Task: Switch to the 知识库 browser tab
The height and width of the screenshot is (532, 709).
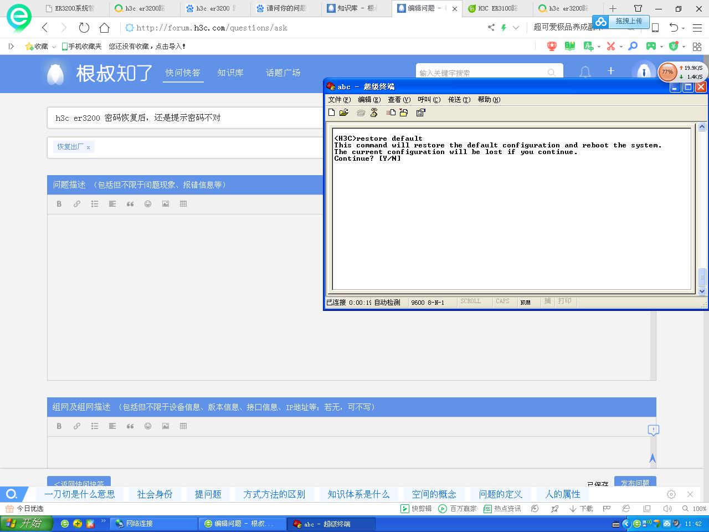Action: coord(356,8)
